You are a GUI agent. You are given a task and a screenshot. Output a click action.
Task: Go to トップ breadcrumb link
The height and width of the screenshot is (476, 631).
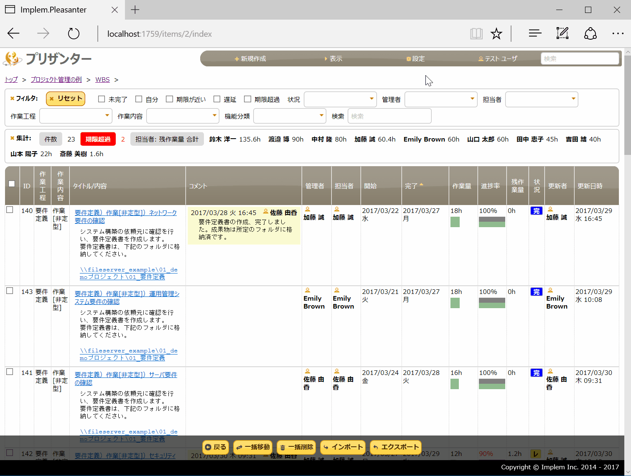(11, 79)
